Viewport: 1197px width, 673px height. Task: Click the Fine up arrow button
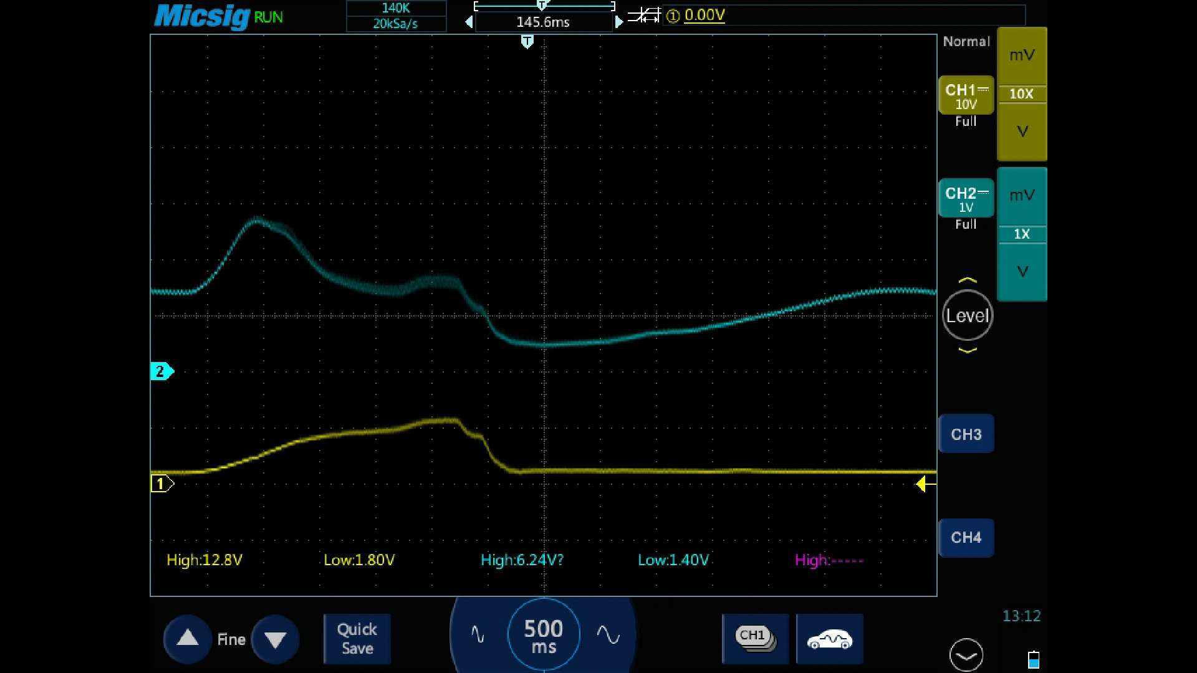coord(188,639)
